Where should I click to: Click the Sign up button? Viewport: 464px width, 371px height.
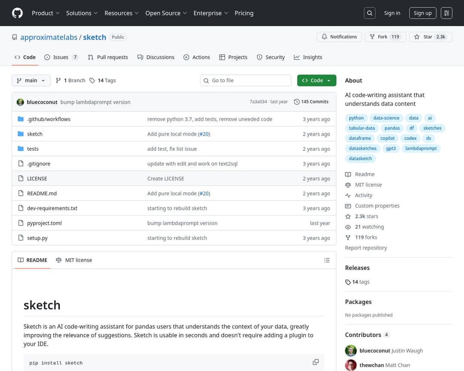[422, 13]
